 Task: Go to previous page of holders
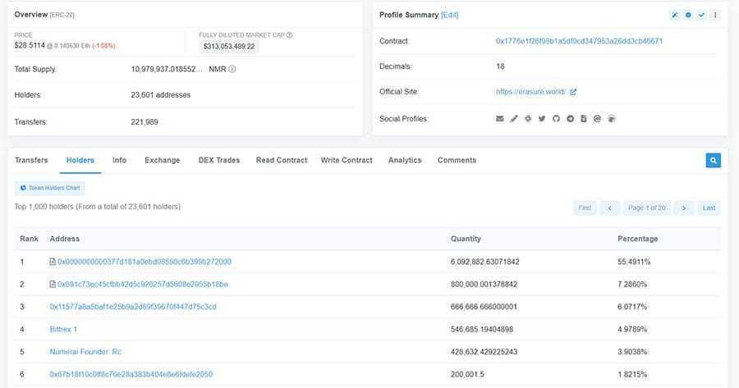pyautogui.click(x=609, y=208)
